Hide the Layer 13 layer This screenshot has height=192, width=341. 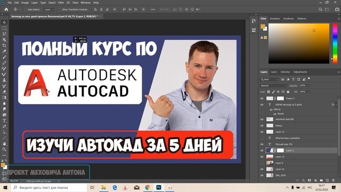click(262, 132)
